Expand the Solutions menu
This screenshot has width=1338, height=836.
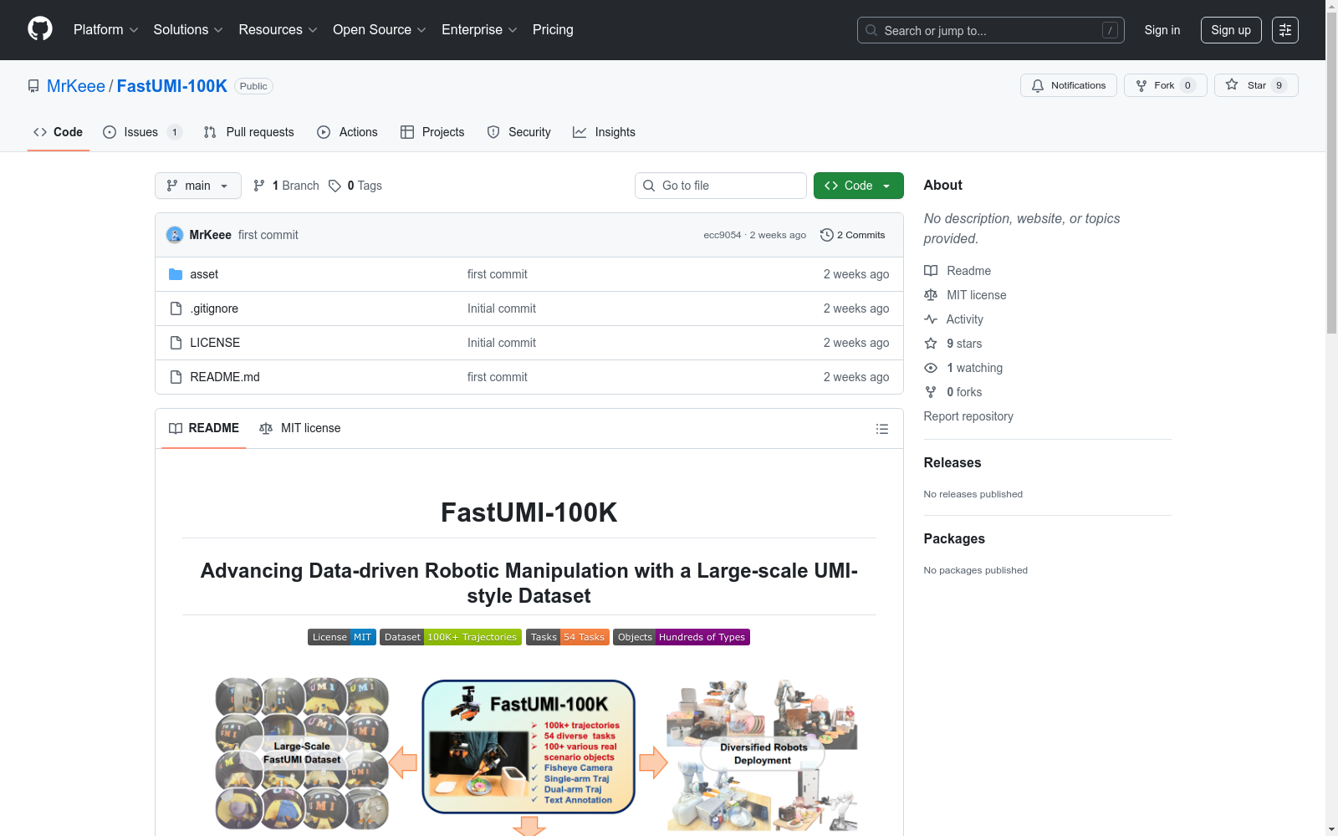click(188, 30)
